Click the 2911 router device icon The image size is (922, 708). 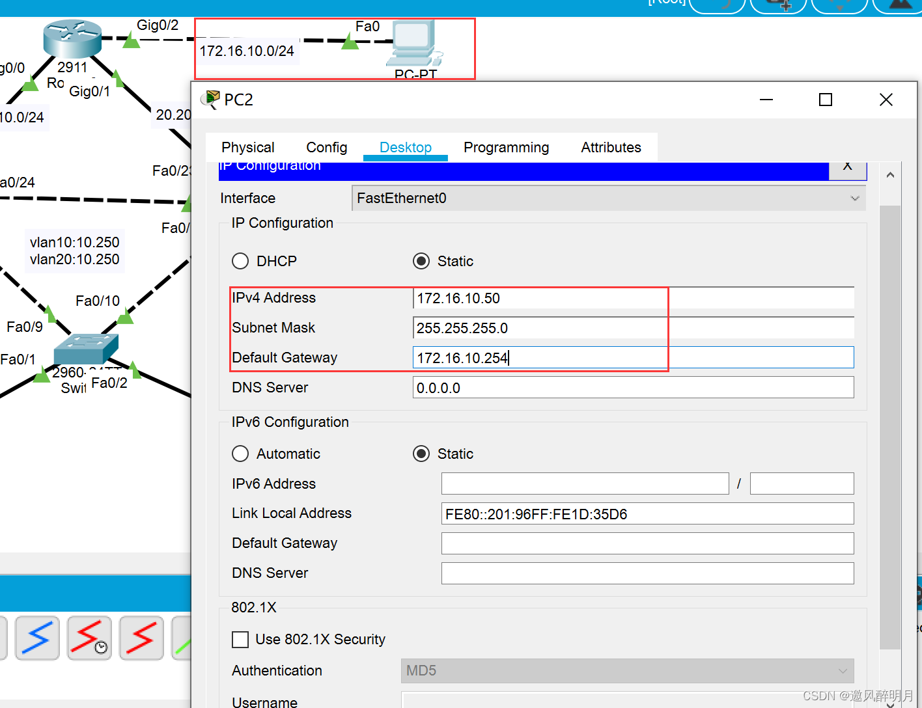72,38
